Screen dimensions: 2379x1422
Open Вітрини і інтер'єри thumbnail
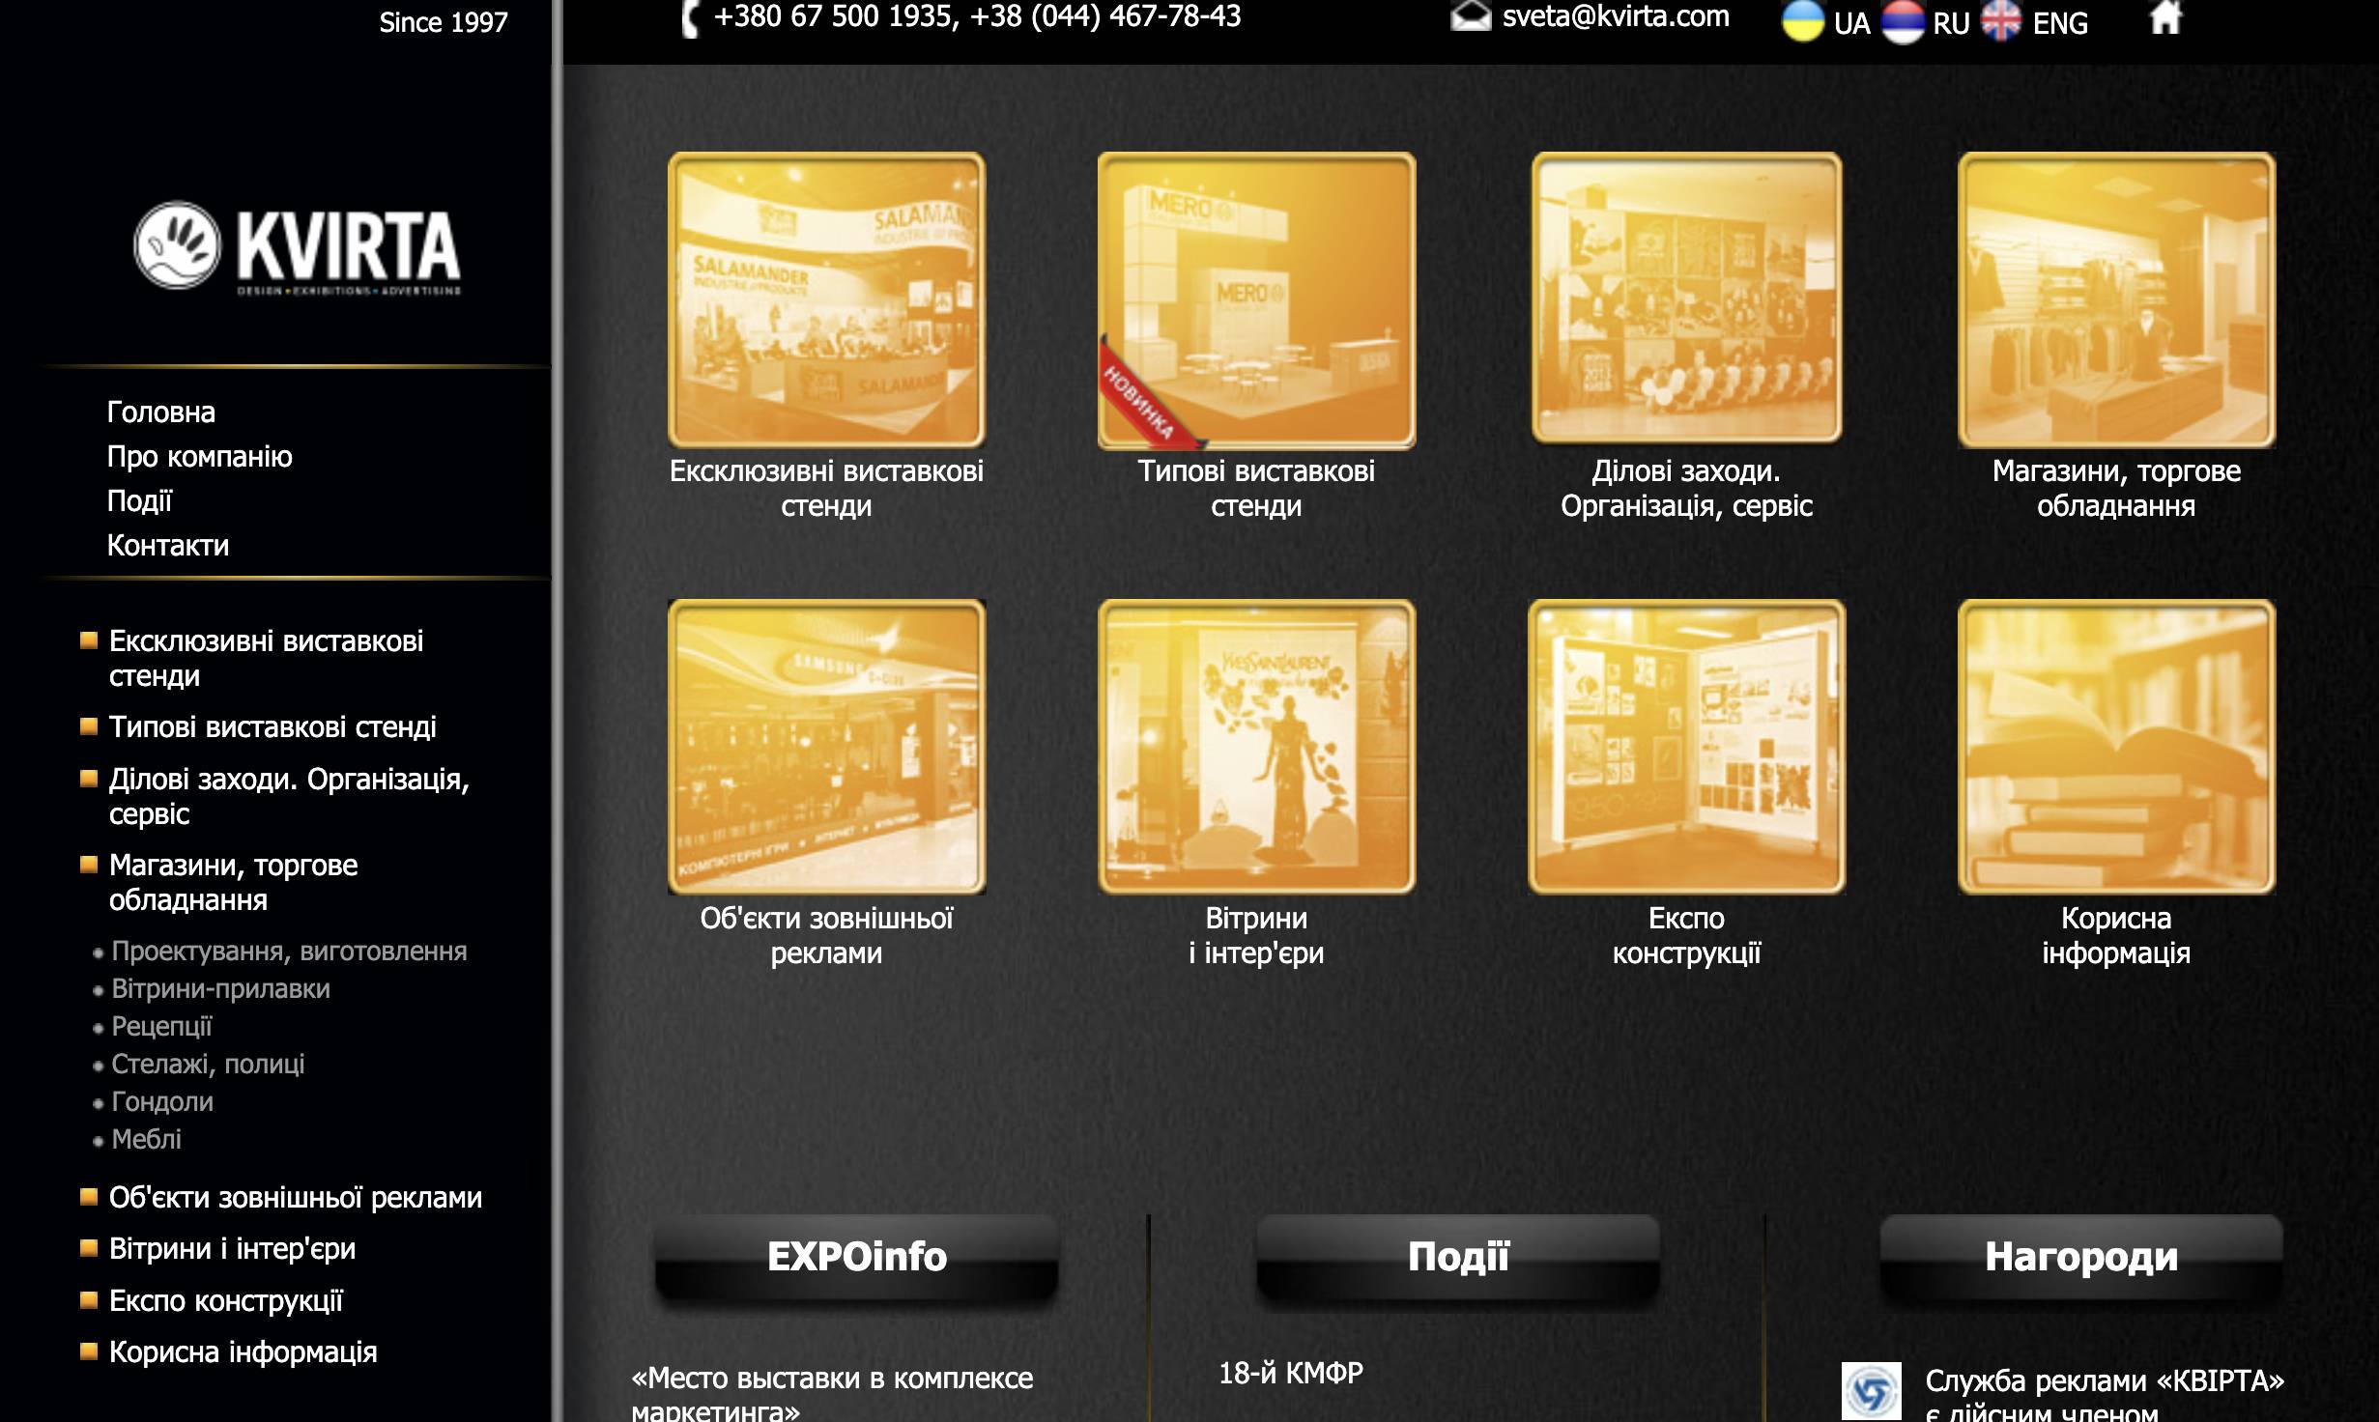click(x=1256, y=747)
